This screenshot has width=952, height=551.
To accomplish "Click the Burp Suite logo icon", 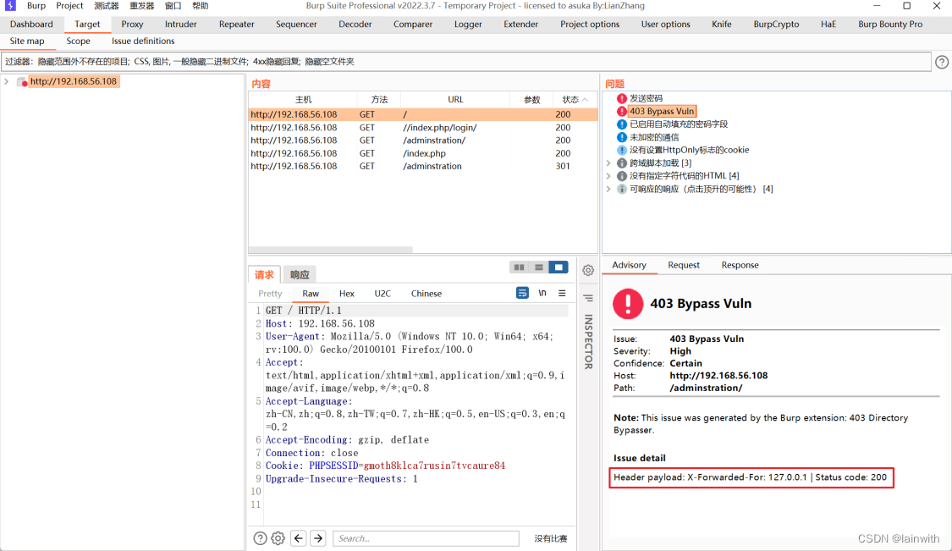I will 10,5.
